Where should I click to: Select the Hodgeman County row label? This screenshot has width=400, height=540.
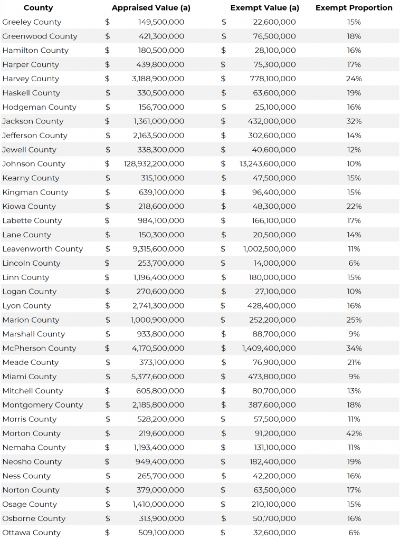point(39,107)
